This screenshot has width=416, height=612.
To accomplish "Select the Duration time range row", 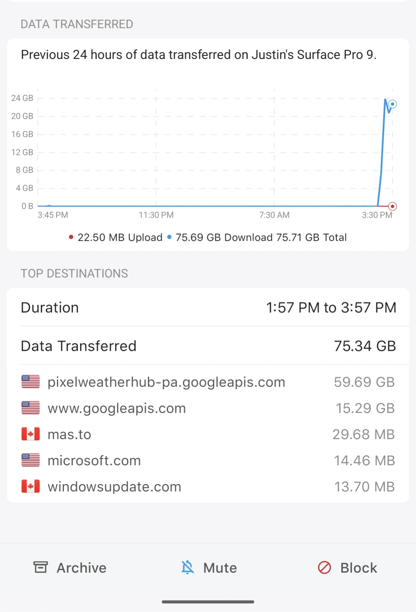I will point(208,308).
